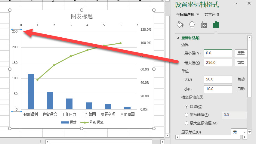Viewport: 256px width, 144px height.
Task: Click the 最大值 input field
Action: pos(218,63)
